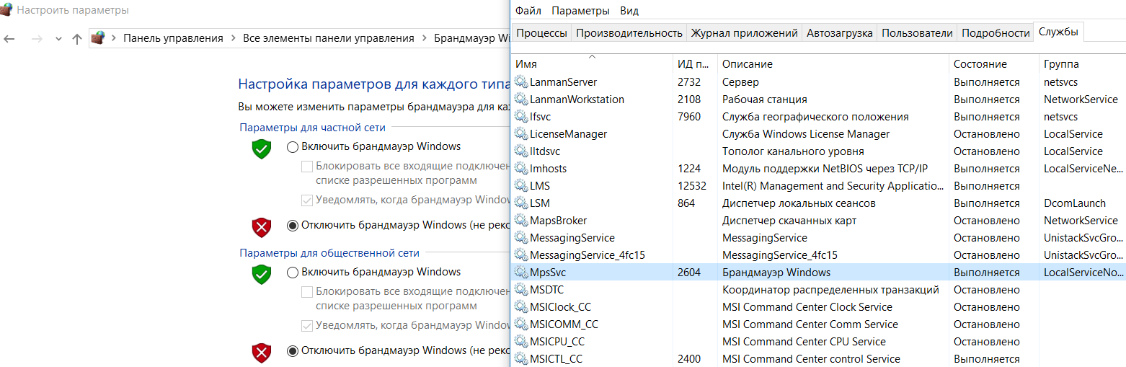Enable Windows firewall for private network
The height and width of the screenshot is (367, 1126).
292,147
